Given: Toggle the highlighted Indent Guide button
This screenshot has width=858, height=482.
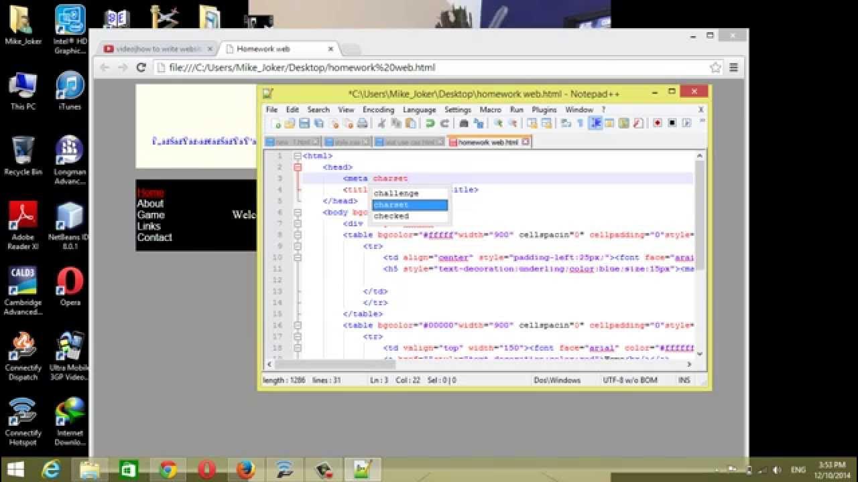Looking at the screenshot, I should click(595, 123).
